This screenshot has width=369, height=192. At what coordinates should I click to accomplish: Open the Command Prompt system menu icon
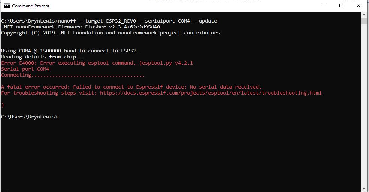click(x=7, y=6)
